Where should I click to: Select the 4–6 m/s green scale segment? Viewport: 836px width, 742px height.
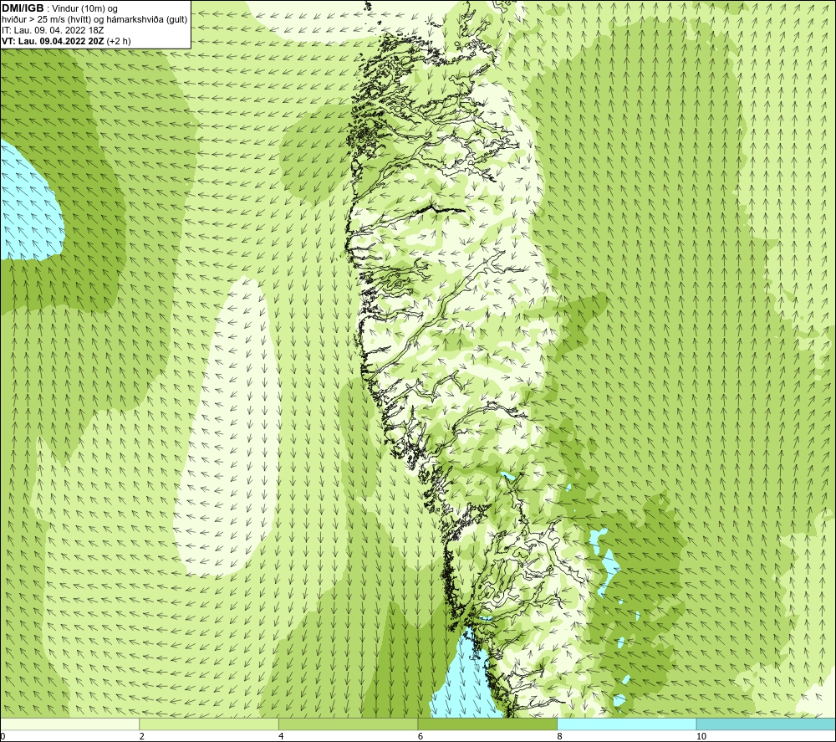[348, 724]
